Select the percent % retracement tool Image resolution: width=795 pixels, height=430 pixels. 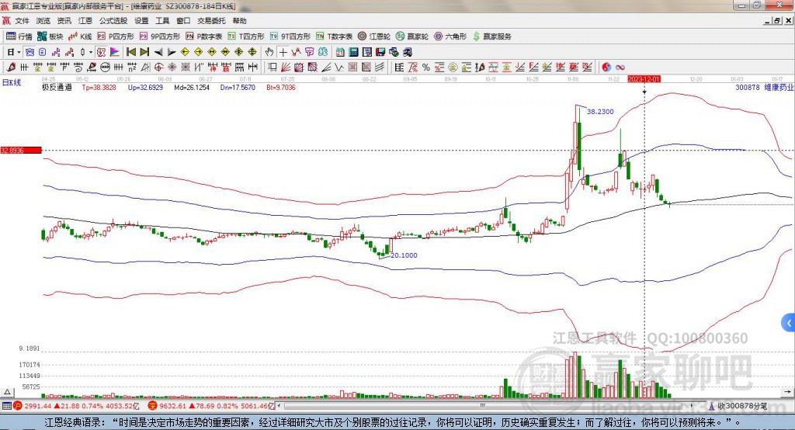tap(426, 67)
